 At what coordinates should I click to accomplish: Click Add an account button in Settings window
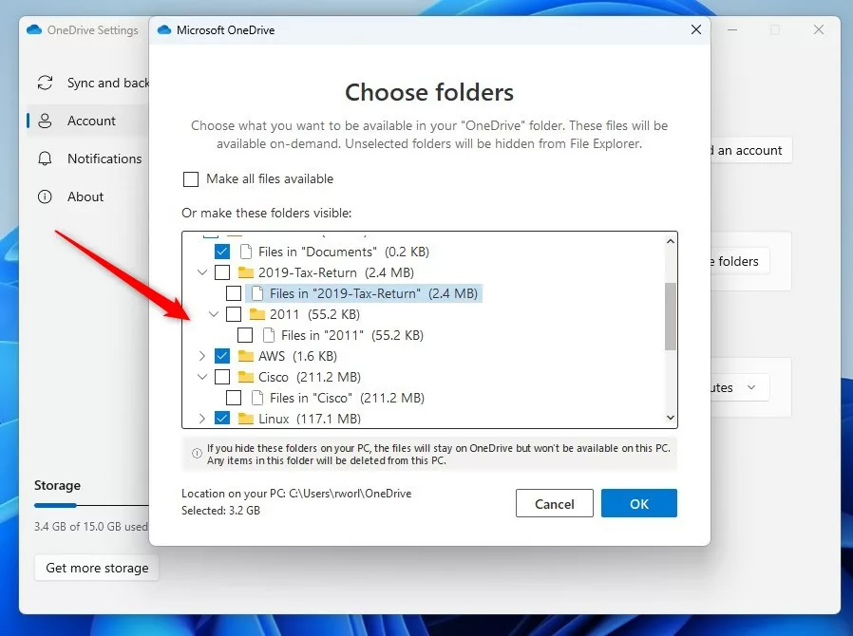point(750,151)
